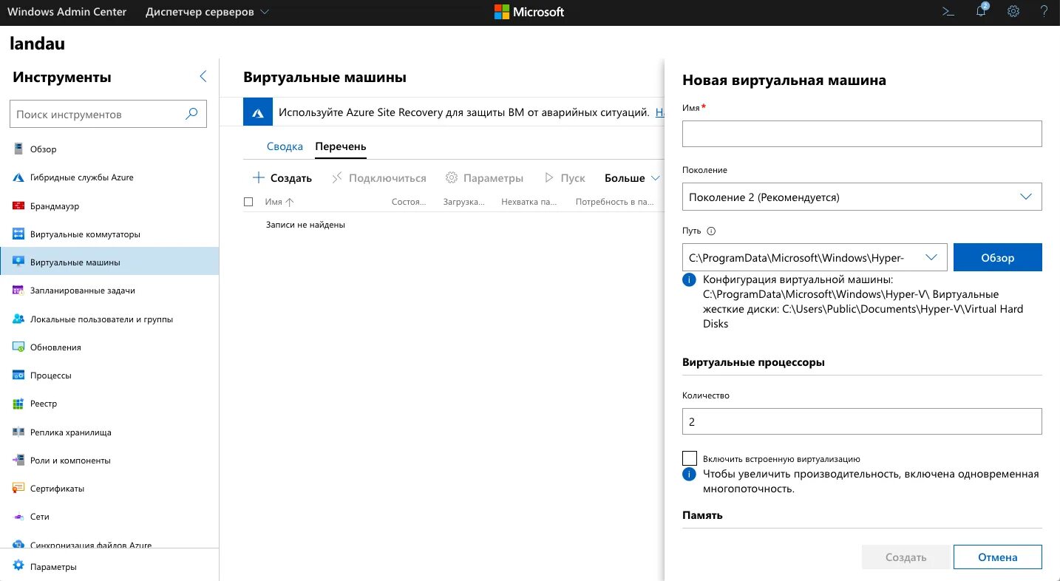This screenshot has width=1060, height=581.
Task: Enable the Включить встроенную виртуализацию checkbox
Action: 690,458
